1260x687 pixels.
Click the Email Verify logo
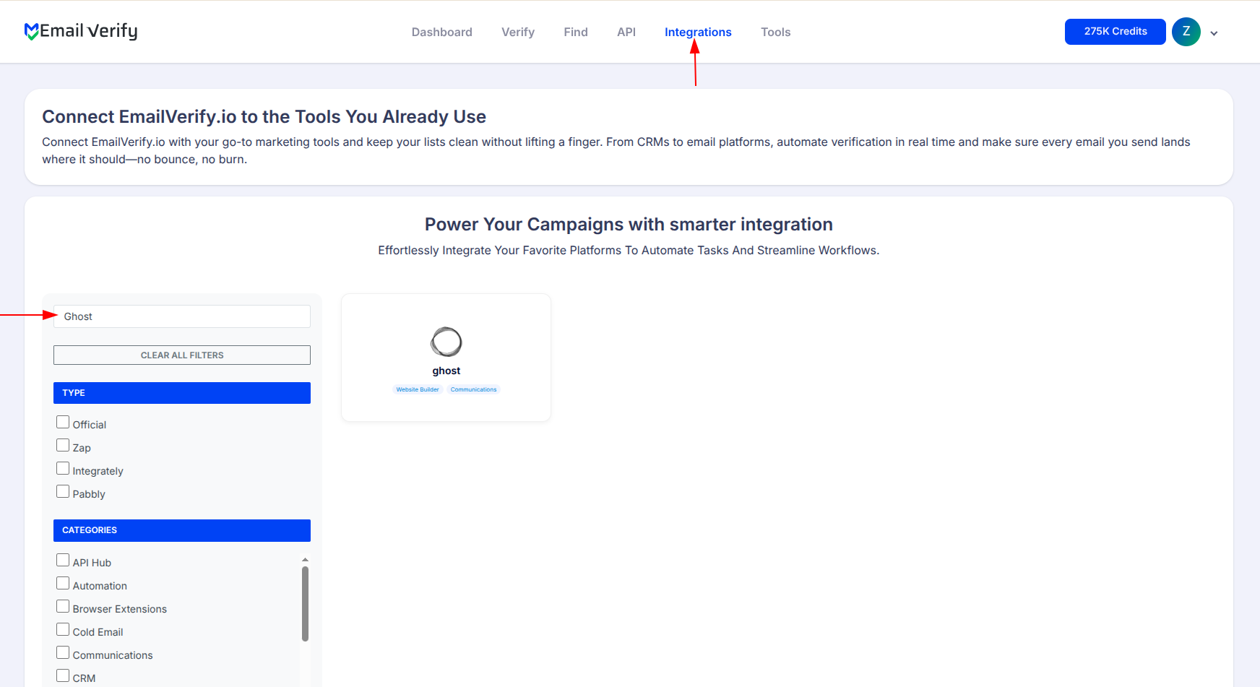pyautogui.click(x=81, y=31)
